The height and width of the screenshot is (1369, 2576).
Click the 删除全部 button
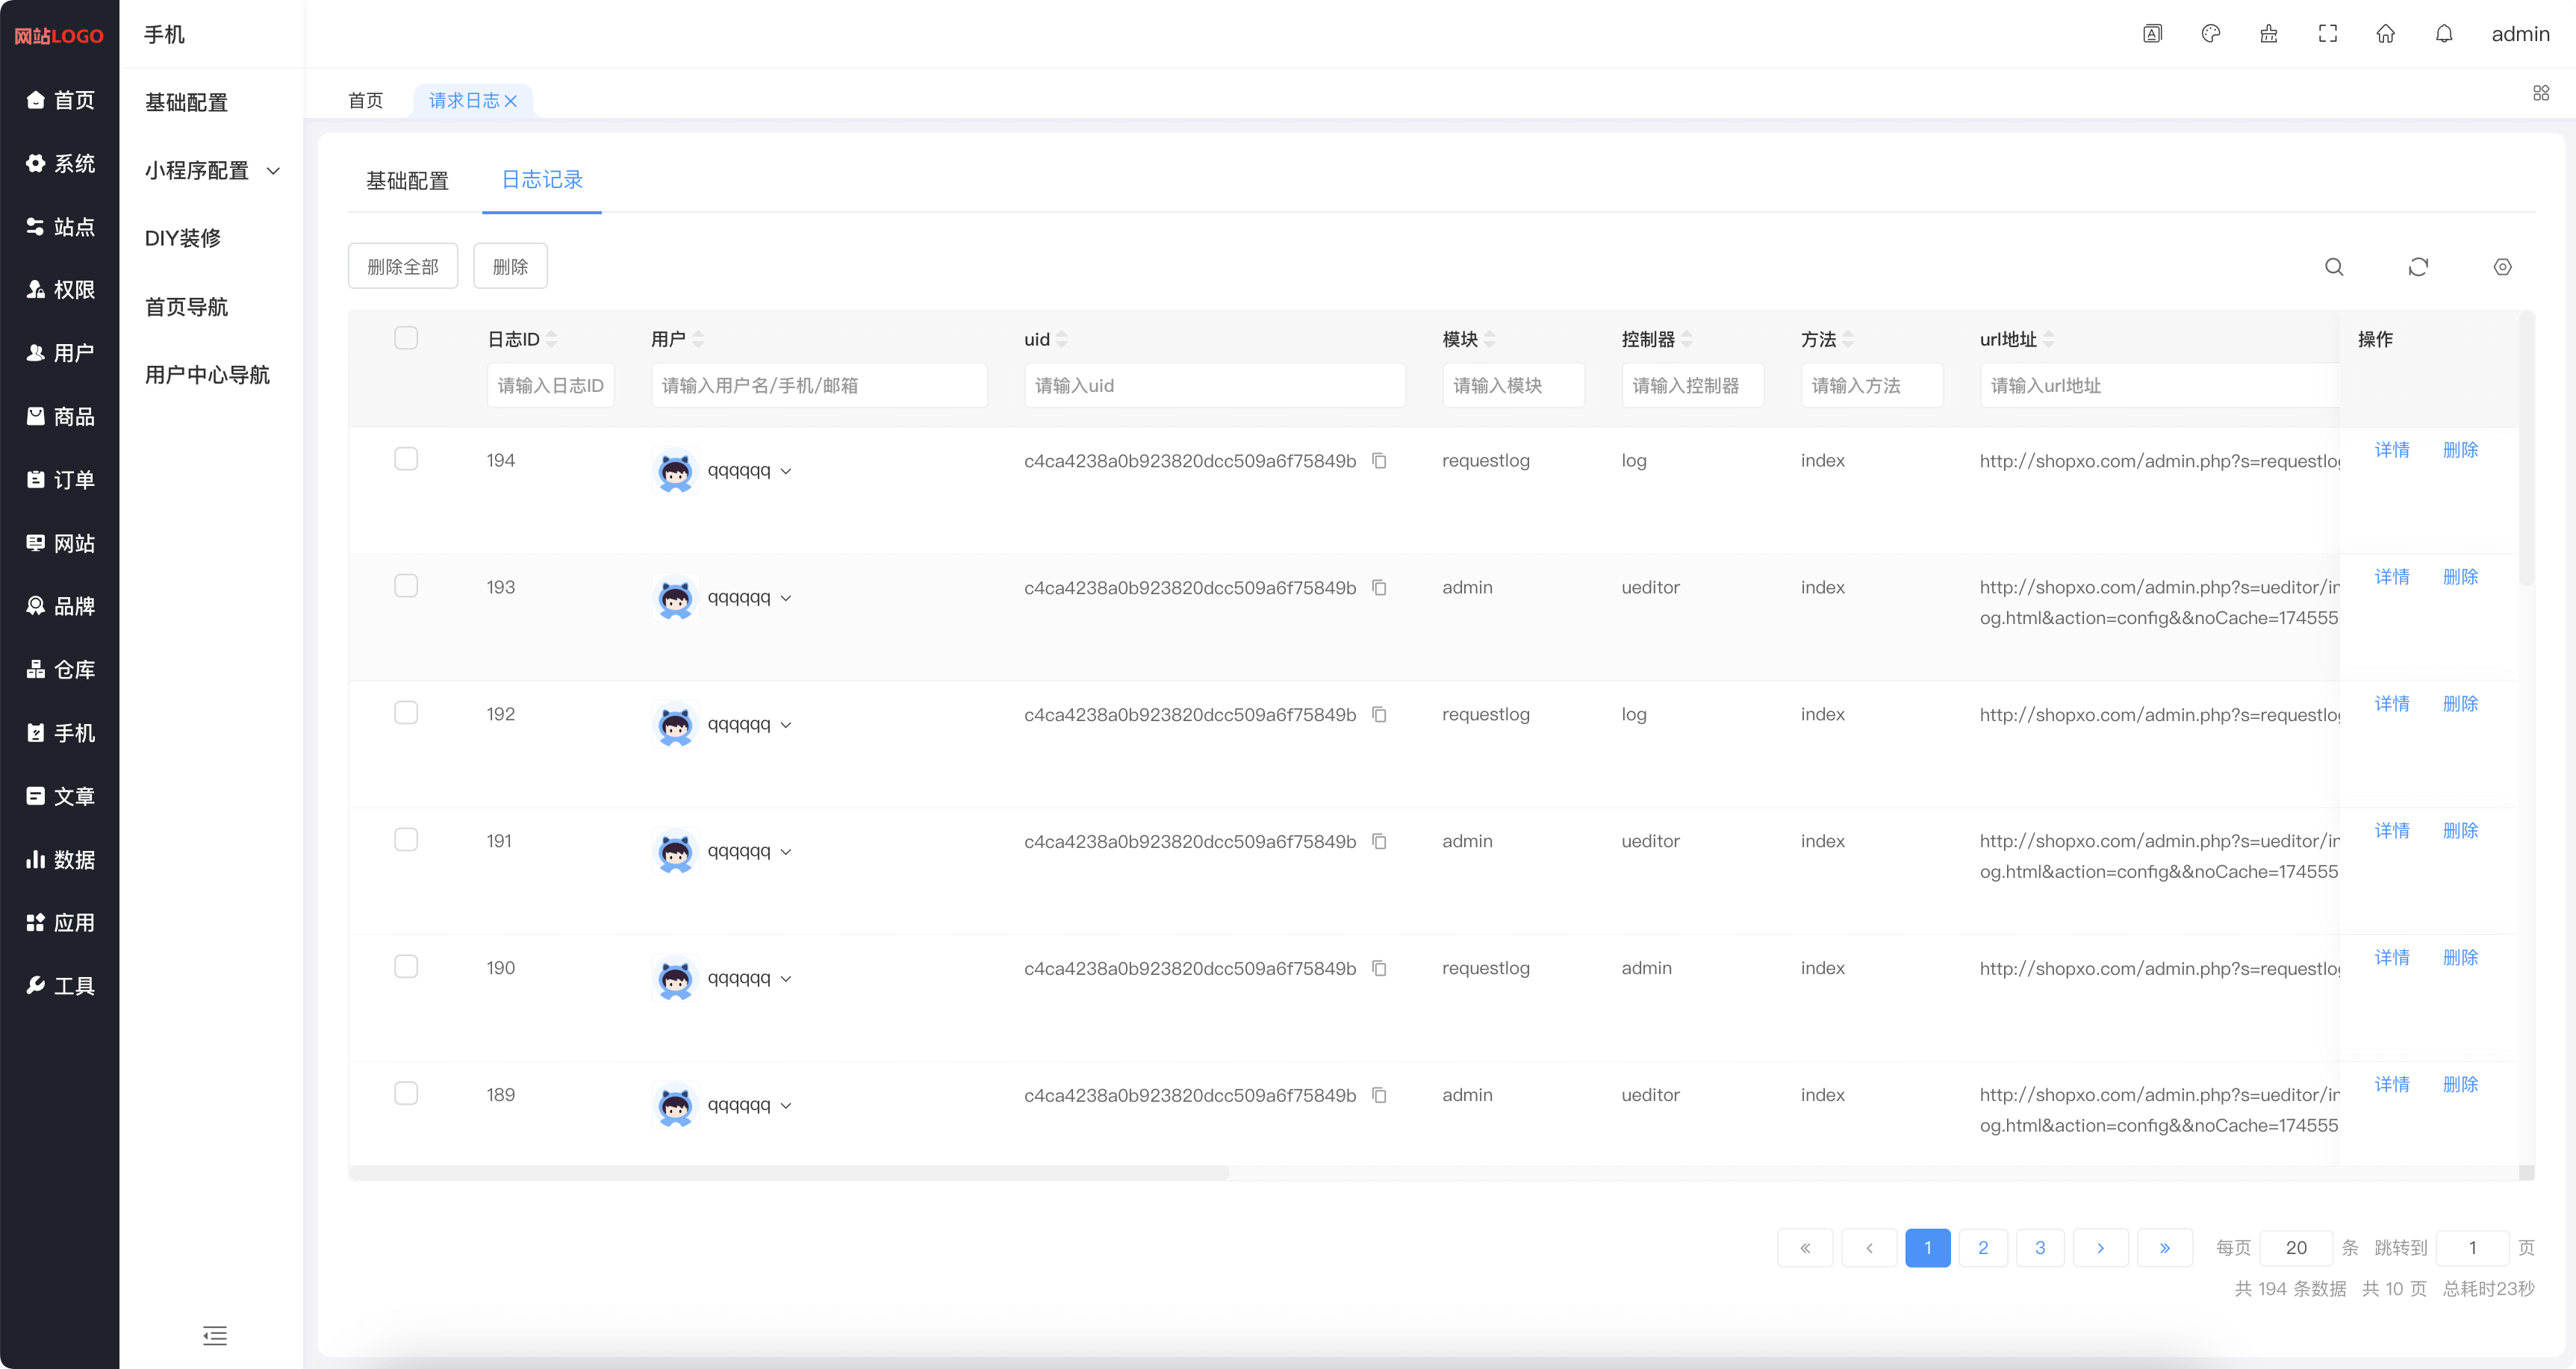click(x=403, y=266)
